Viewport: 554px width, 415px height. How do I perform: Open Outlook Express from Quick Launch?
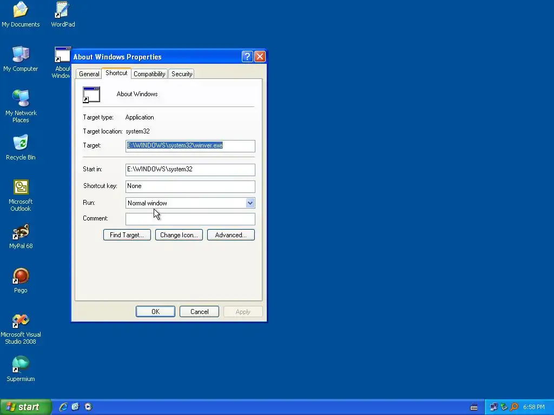click(75, 407)
